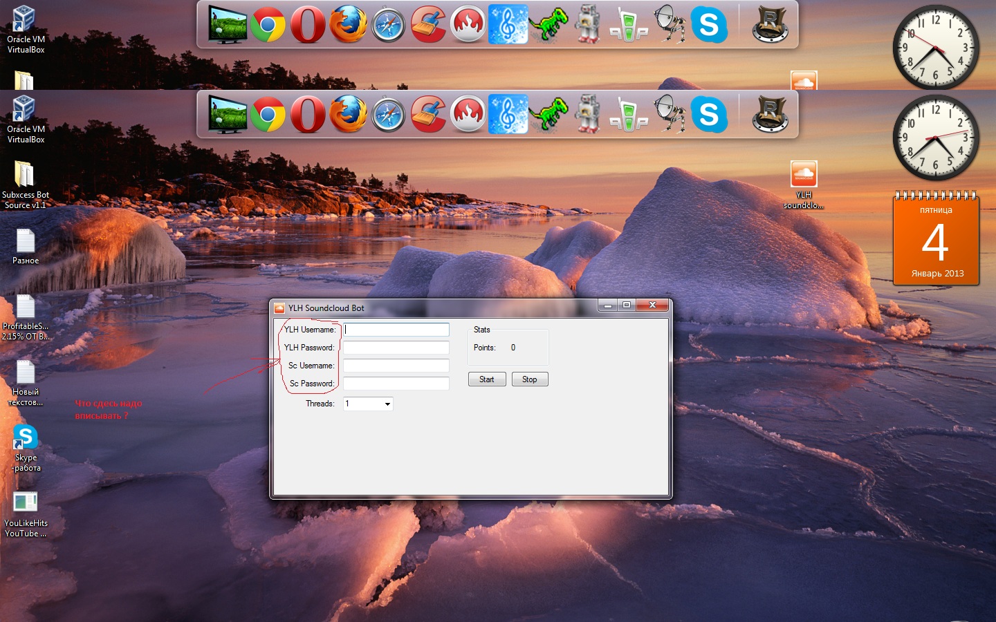Click the 'Stats' group label
996x622 pixels.
point(482,330)
